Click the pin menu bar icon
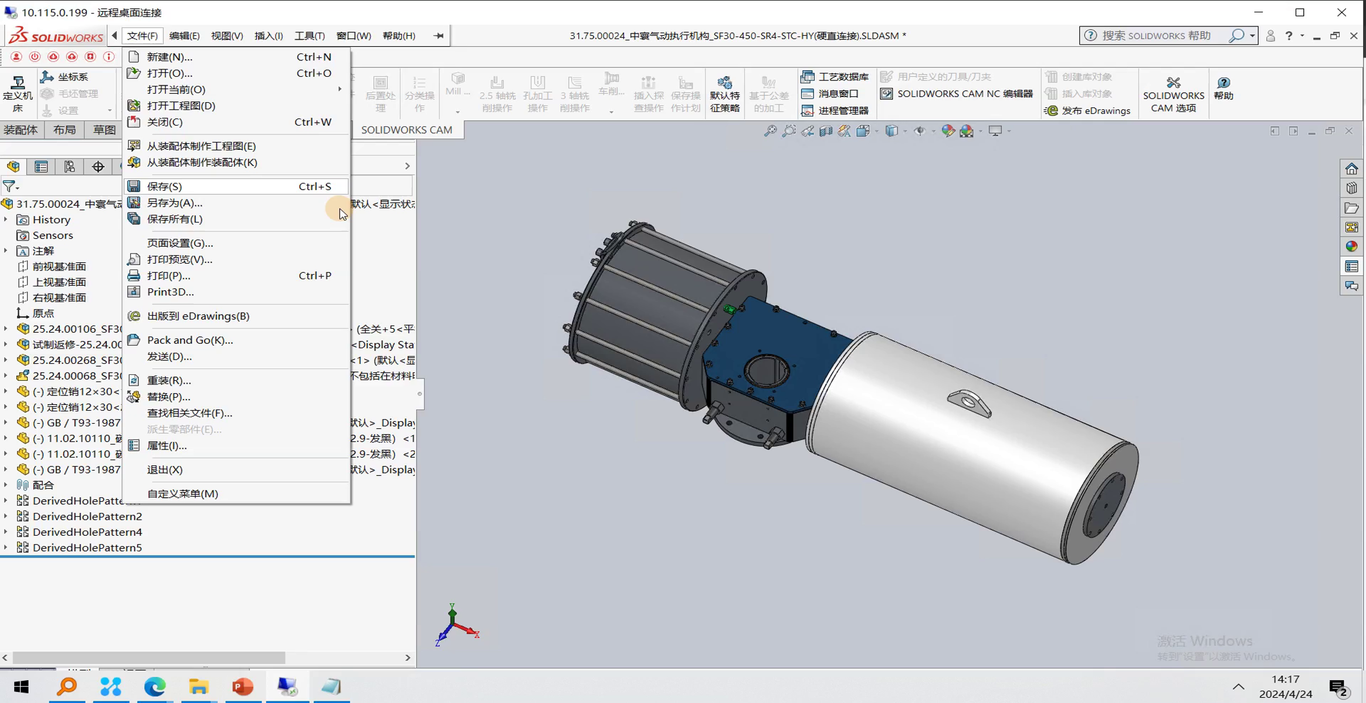 [x=439, y=36]
